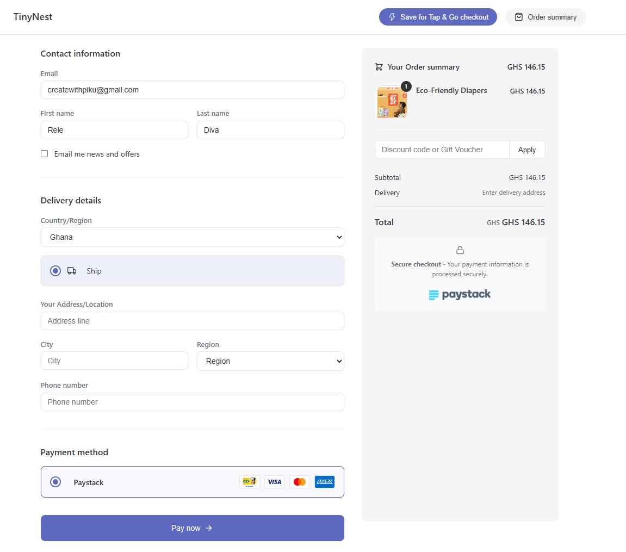Viewport: 626px width, 552px height.
Task: Apply the discount code
Action: (527, 150)
